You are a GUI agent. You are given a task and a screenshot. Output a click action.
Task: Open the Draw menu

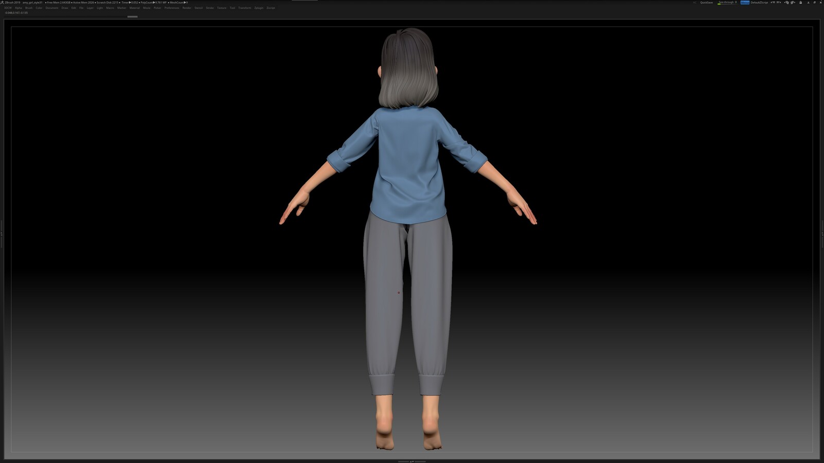click(x=65, y=8)
